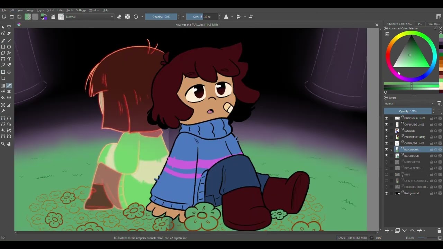This screenshot has width=443, height=249.
Task: Open the File menu
Action: [x=4, y=10]
